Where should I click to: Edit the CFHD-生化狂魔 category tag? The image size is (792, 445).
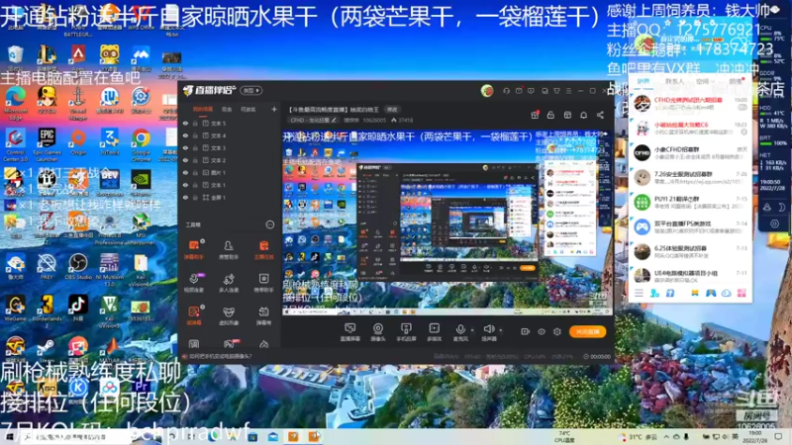pos(313,120)
